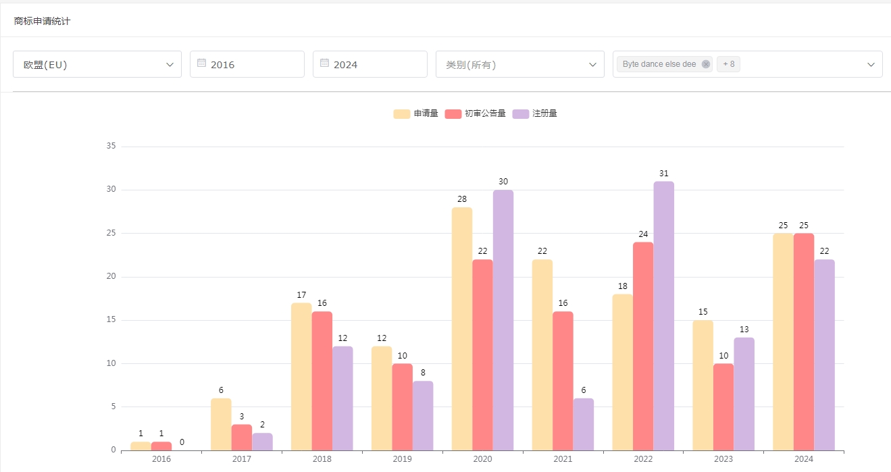Viewport: 891px width, 472px height.
Task: Click the purple 2022 注册量 bar
Action: 663,316
